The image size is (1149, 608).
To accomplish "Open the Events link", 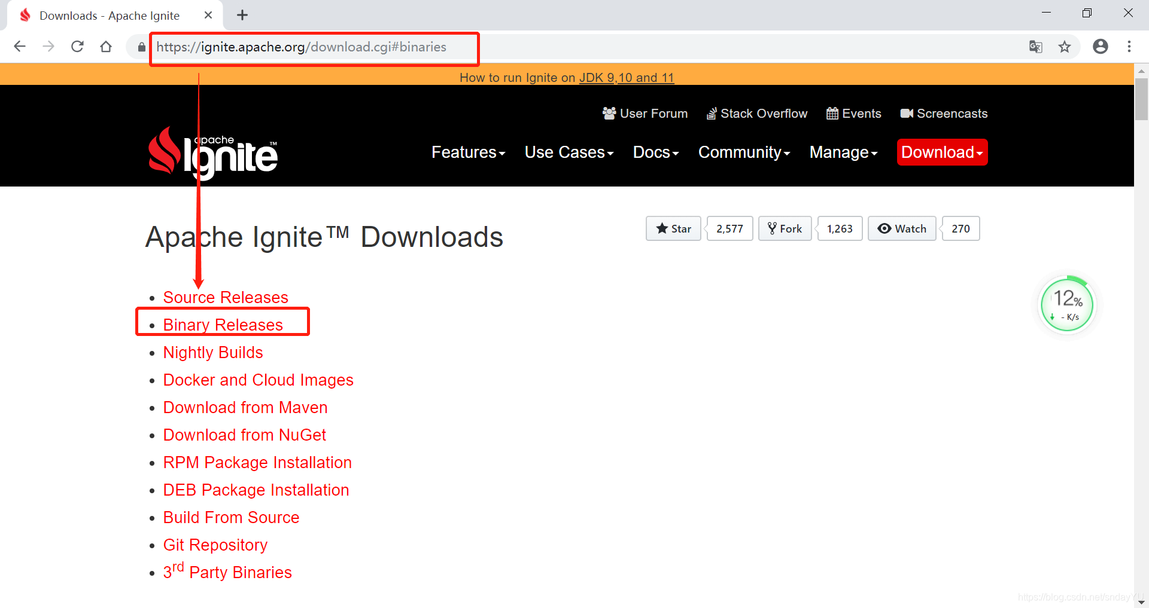I will [x=854, y=114].
